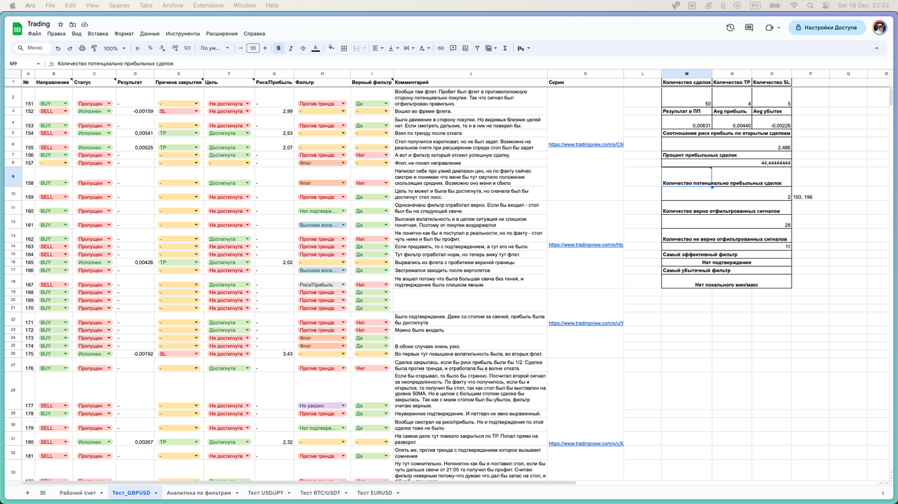Redo the action using toolbar arrow

70,49
